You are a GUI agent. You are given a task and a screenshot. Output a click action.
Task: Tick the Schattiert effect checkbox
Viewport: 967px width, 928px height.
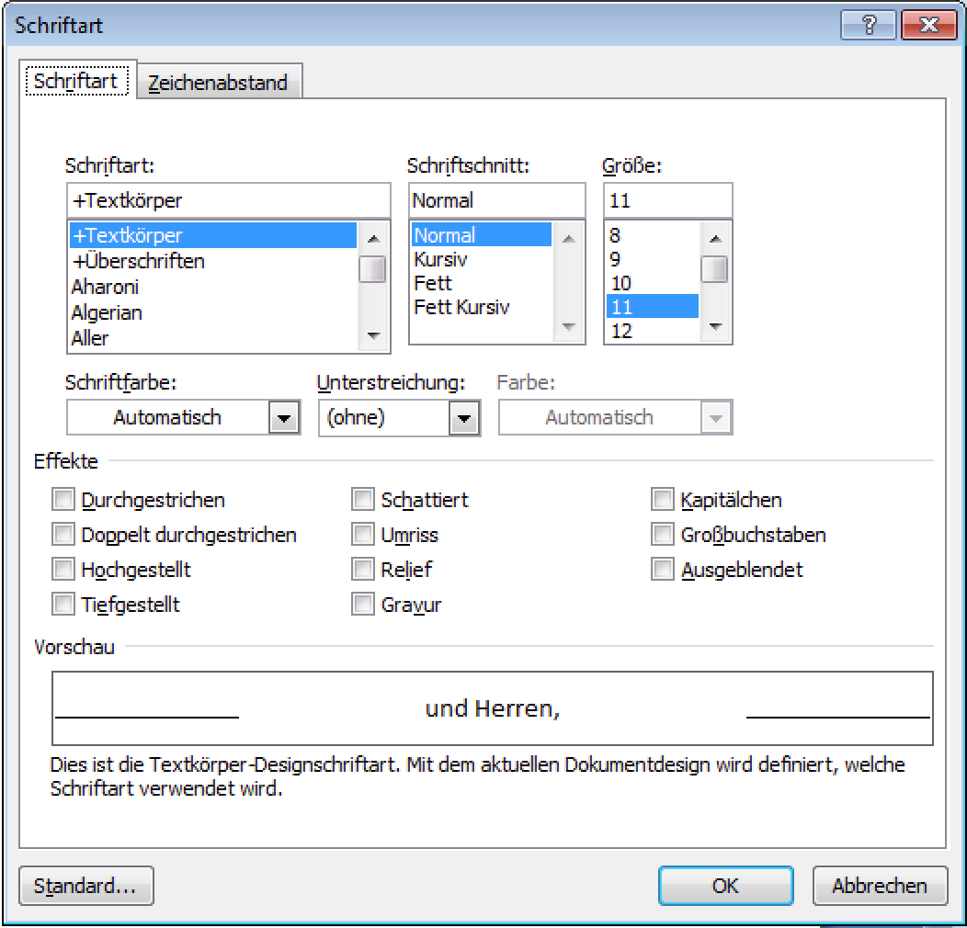pos(364,500)
